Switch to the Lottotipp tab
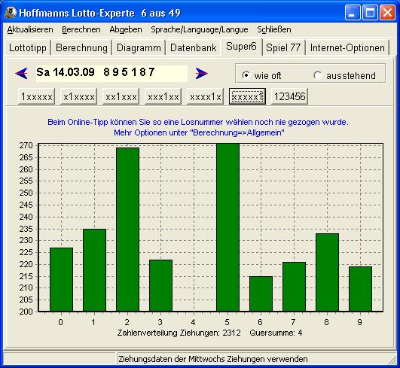The height and width of the screenshot is (368, 400). (28, 47)
